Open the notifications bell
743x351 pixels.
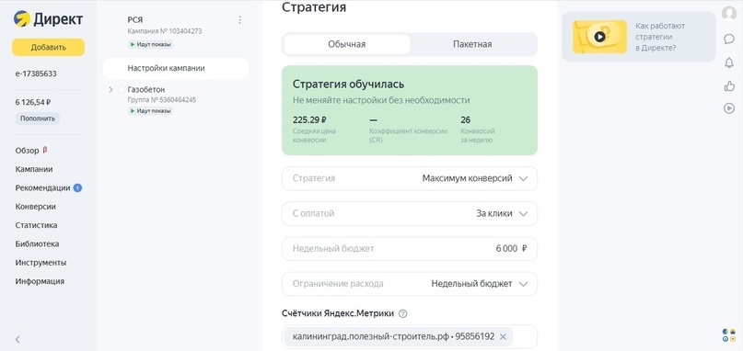click(729, 62)
